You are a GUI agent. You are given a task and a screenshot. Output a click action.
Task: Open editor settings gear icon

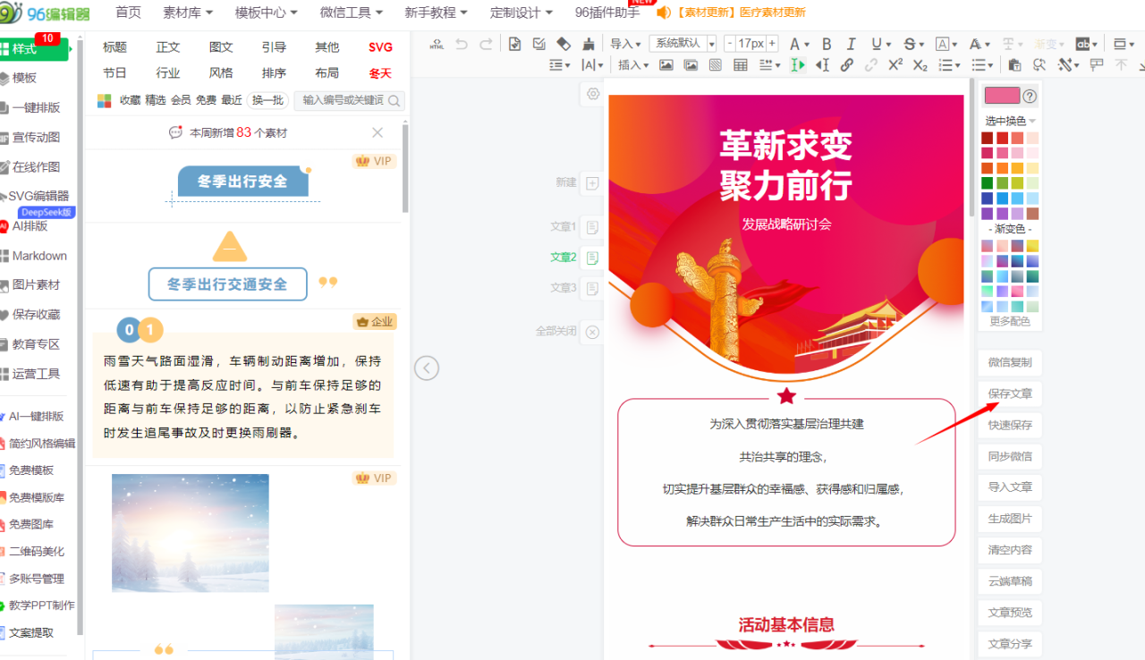(x=593, y=94)
